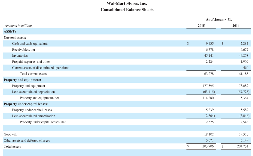Viewport: 253px width, 156px height.
Task: Select the 'Total assets' row label
Action: (x=12, y=147)
